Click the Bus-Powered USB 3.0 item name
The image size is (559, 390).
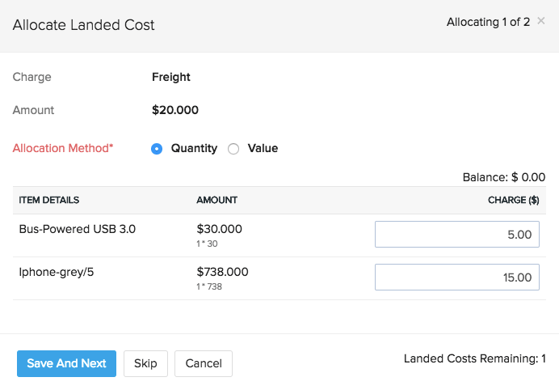(x=78, y=229)
